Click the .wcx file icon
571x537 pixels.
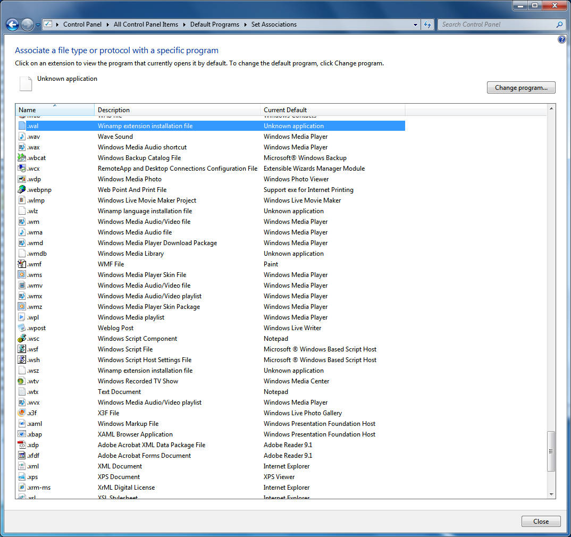22,168
